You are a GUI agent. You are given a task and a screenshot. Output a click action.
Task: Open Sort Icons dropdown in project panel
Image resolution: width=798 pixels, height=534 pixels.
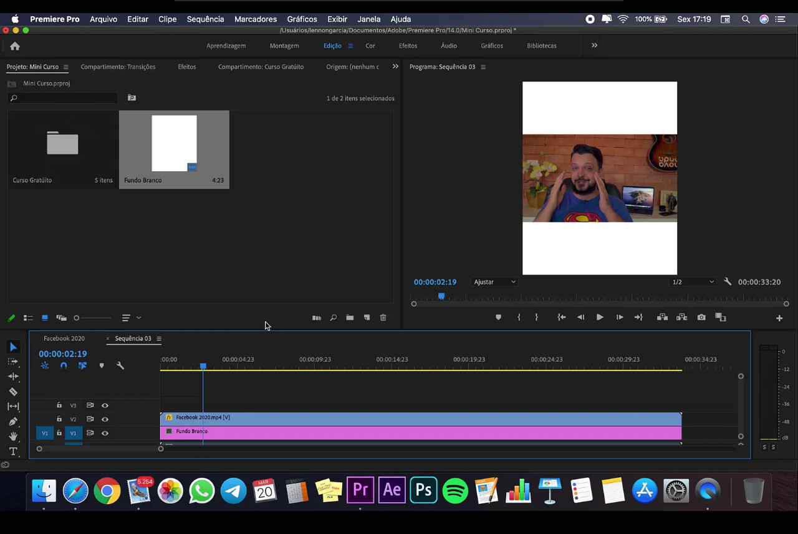[x=131, y=318]
